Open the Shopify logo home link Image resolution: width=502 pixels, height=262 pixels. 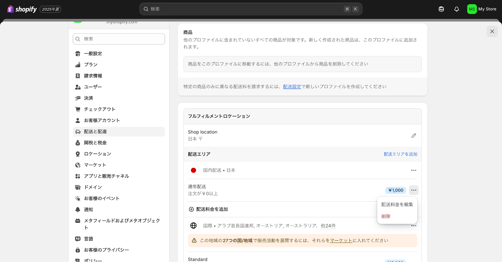click(22, 9)
